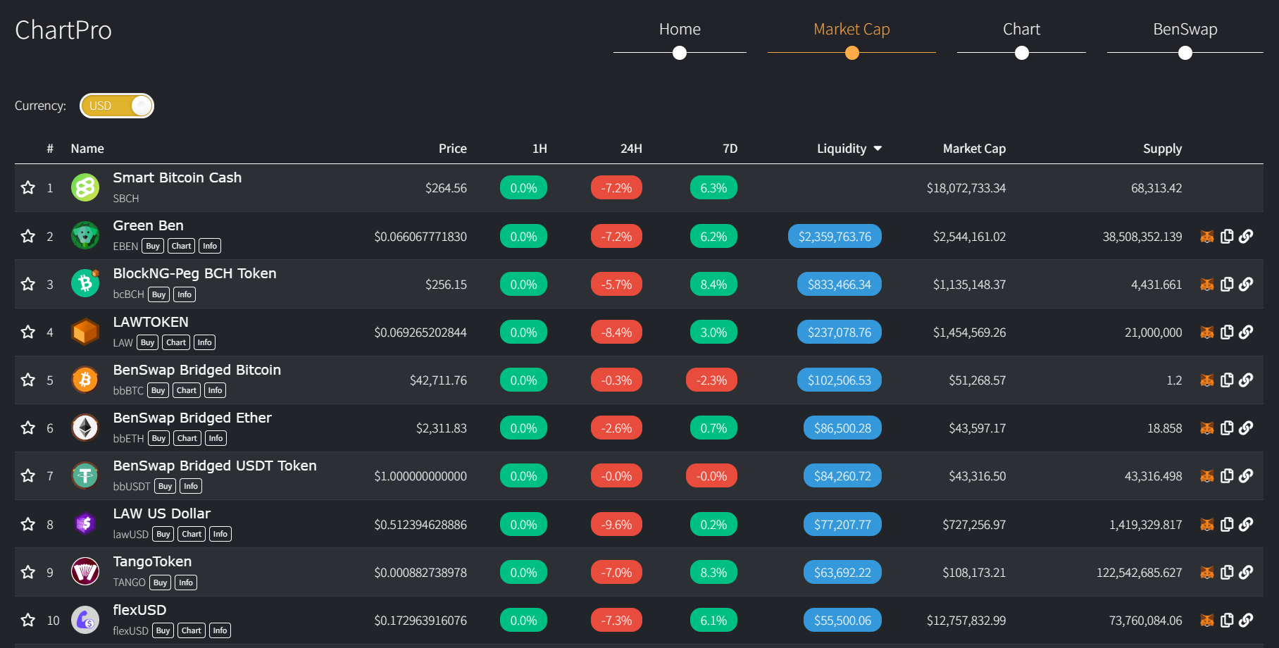The width and height of the screenshot is (1279, 648).
Task: Click the Home navigation slider dot
Action: [x=680, y=53]
